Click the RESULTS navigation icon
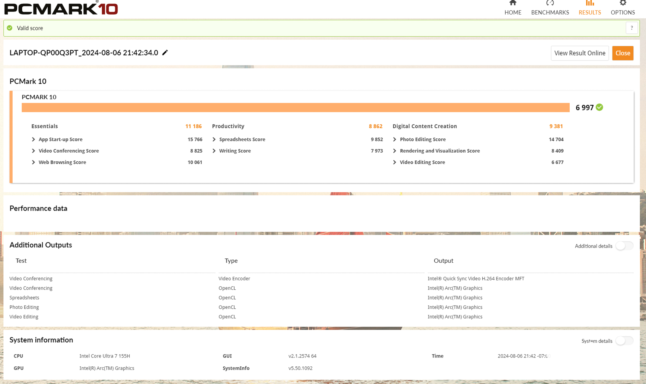Screen dimensions: 646x384 590,4
